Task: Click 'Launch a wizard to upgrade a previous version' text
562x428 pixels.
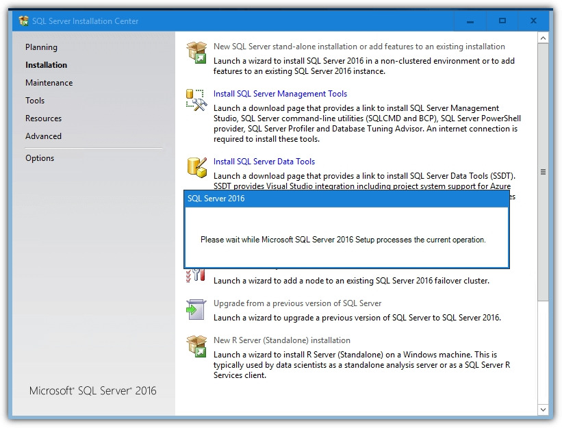Action: pos(357,318)
